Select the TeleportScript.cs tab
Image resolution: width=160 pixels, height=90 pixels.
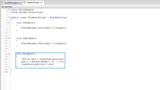click(34, 2)
